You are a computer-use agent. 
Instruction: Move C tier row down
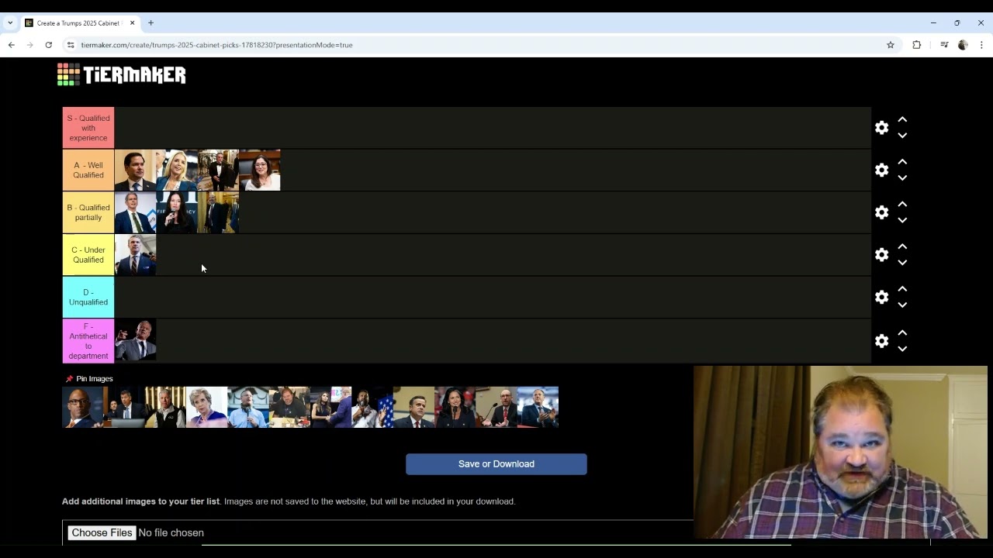point(902,263)
